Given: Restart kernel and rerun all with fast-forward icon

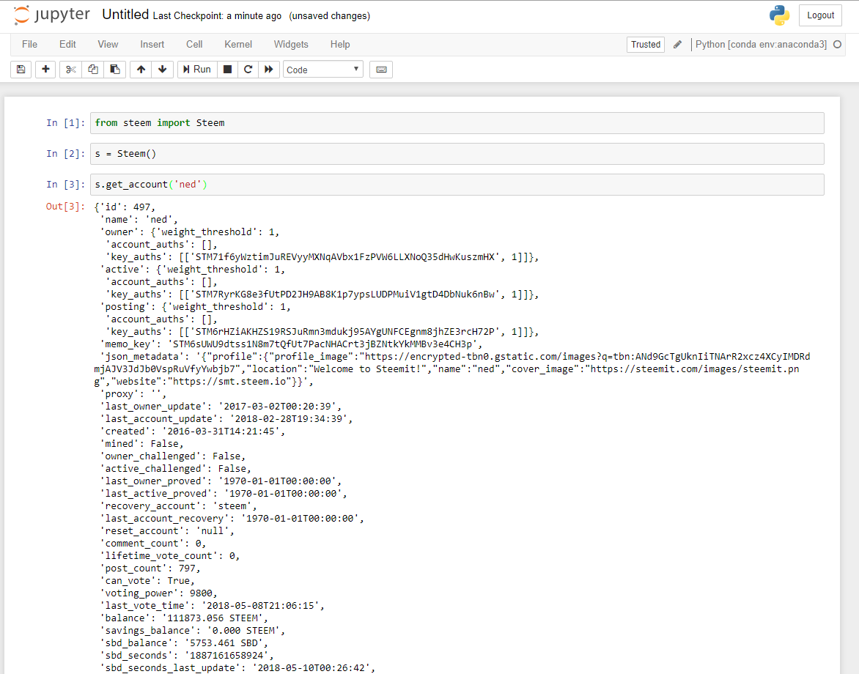Looking at the screenshot, I should [269, 70].
